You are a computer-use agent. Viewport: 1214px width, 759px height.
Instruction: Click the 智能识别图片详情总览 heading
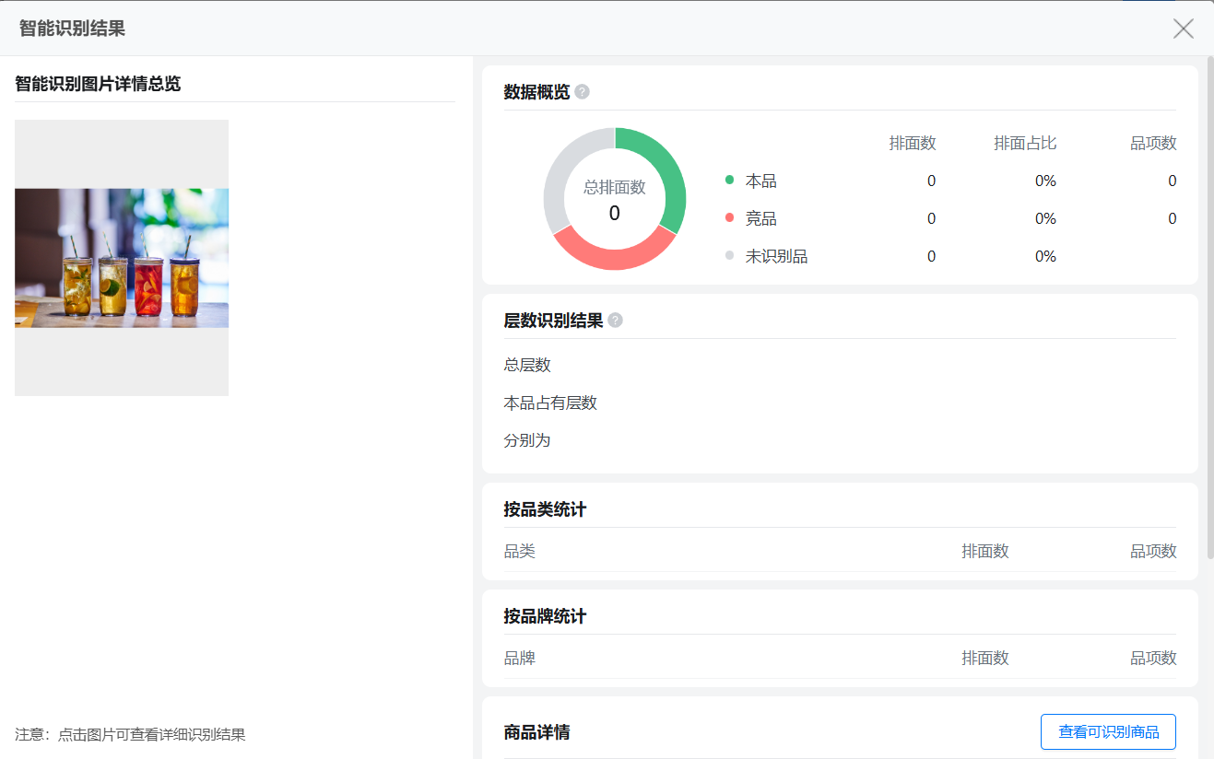(x=98, y=85)
